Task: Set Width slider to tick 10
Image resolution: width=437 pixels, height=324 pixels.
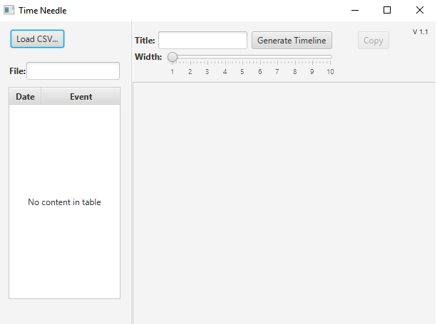Action: coord(330,57)
